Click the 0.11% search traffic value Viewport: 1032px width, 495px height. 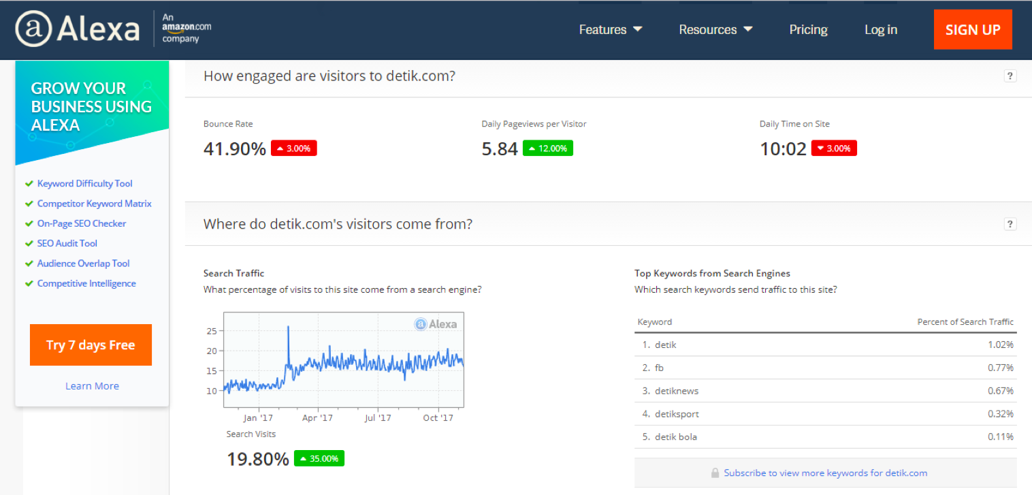pos(1001,437)
